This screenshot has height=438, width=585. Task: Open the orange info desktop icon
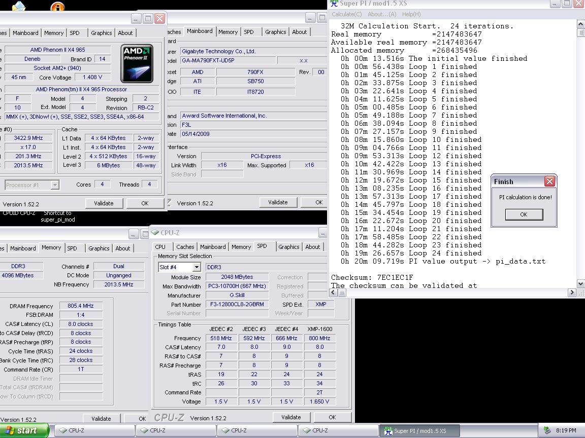[57, 7]
